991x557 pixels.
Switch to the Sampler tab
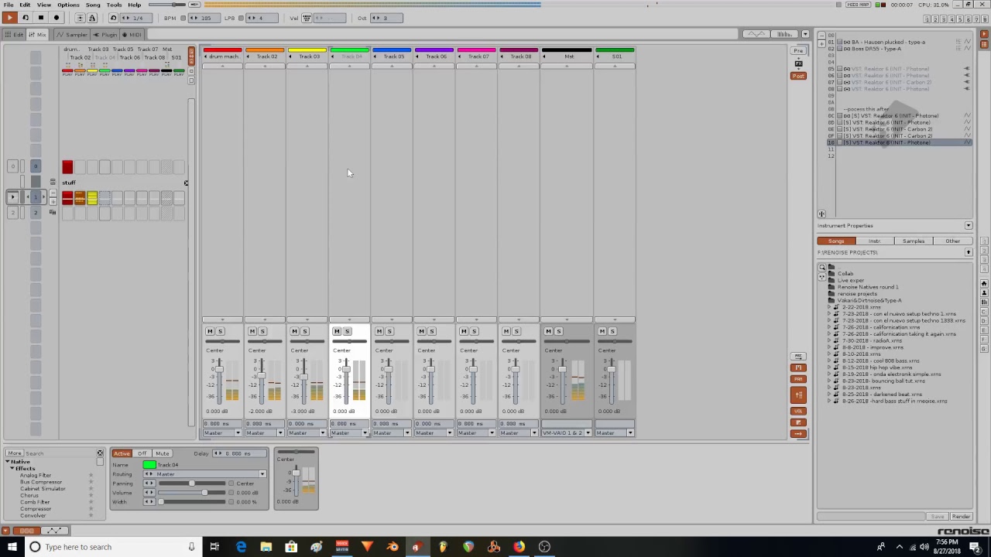click(74, 34)
